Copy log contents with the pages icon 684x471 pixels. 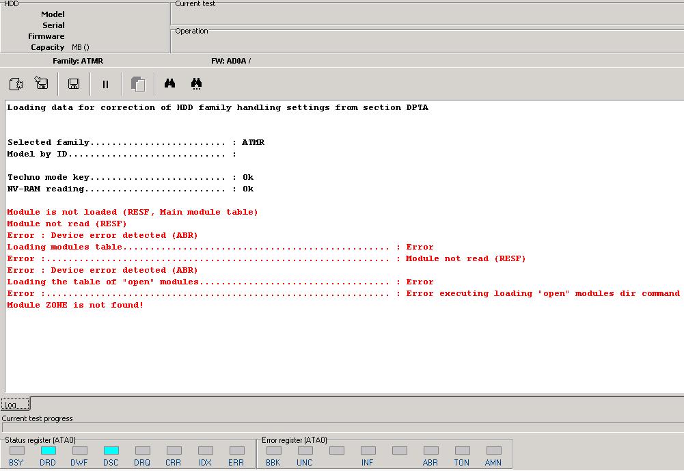138,84
